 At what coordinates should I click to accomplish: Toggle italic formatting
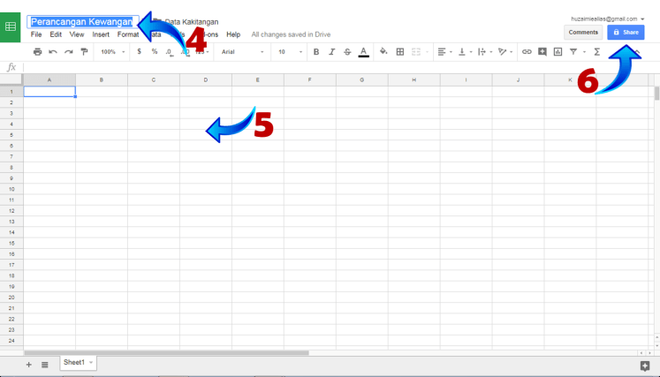(331, 52)
